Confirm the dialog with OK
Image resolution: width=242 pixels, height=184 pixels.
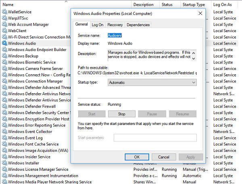coord(137,157)
